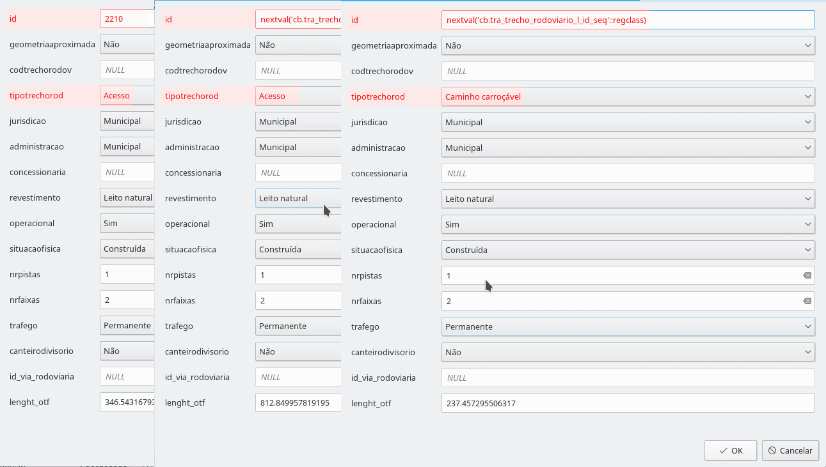Open trafego dropdown in the id 2210 form

point(127,325)
